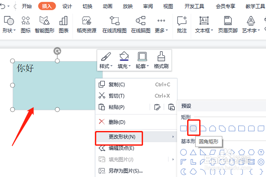Screen dimensions: 266x177
Task: Pick the arc shape
Action: tap(203, 172)
